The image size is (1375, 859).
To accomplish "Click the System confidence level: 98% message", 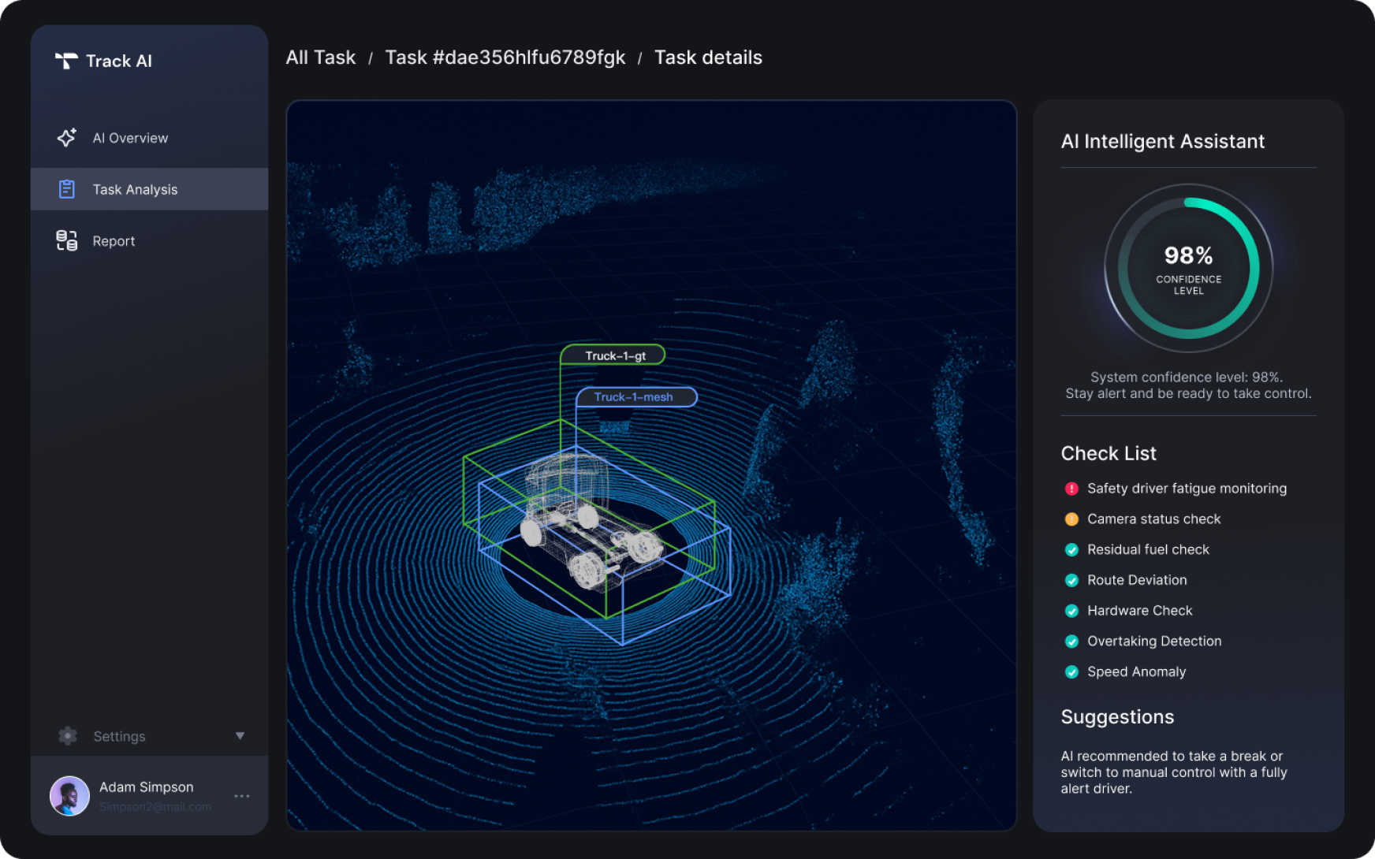I will click(1188, 385).
